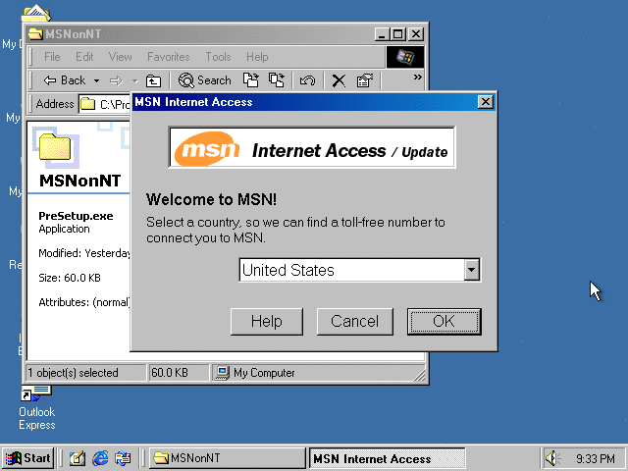Screen dimensions: 628x471
Task: Click Show Desktop quick launch icon
Action: [78, 458]
